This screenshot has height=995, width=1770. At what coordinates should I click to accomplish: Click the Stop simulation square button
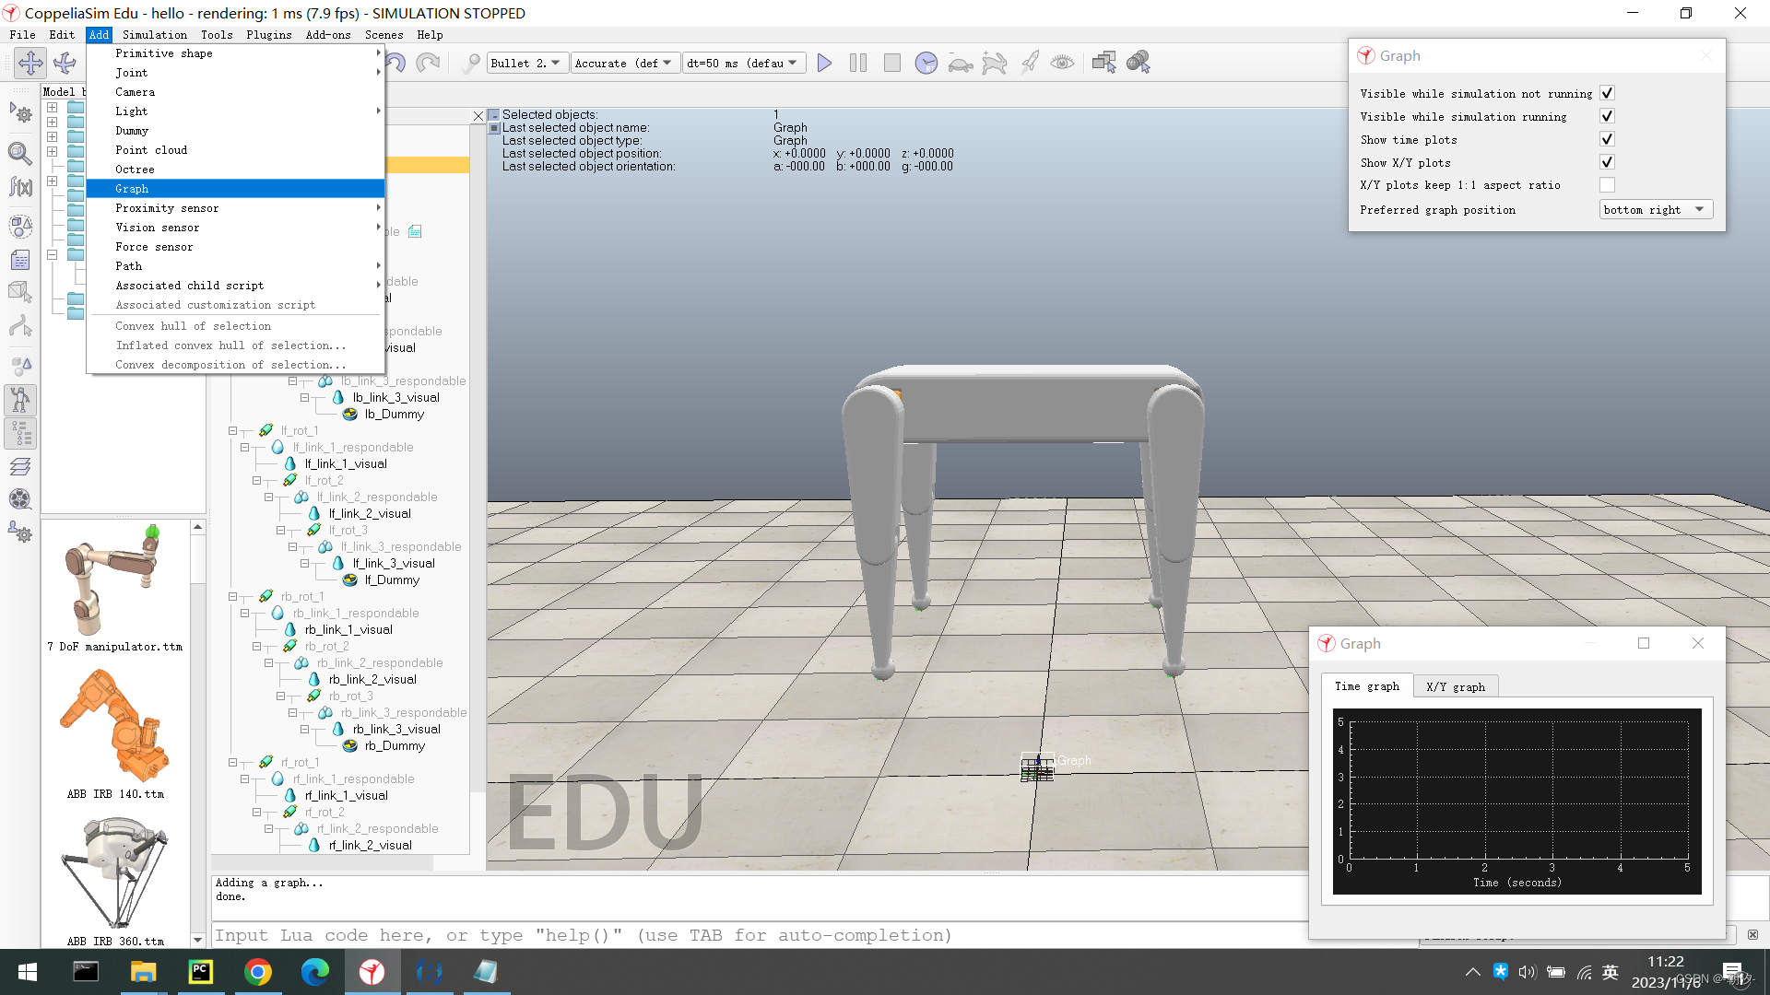tap(891, 63)
